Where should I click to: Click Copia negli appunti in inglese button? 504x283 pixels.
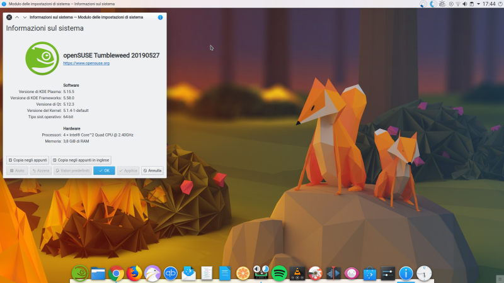coord(81,160)
